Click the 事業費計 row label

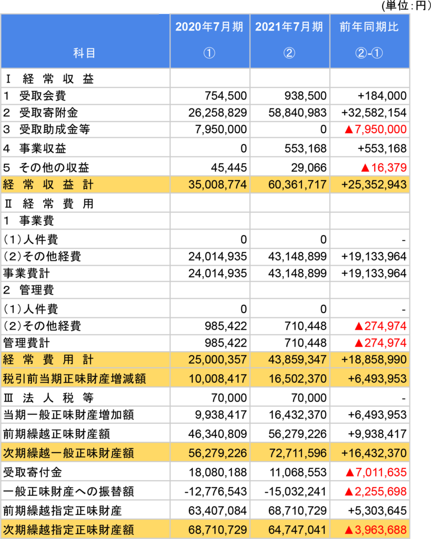[26, 273]
